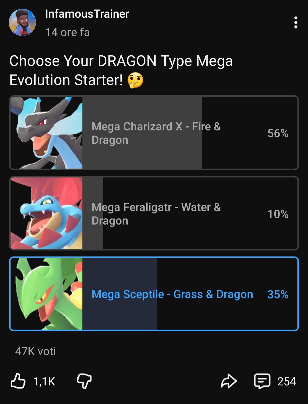
Task: Open the InfamousTrainer channel name
Action: pos(87,14)
